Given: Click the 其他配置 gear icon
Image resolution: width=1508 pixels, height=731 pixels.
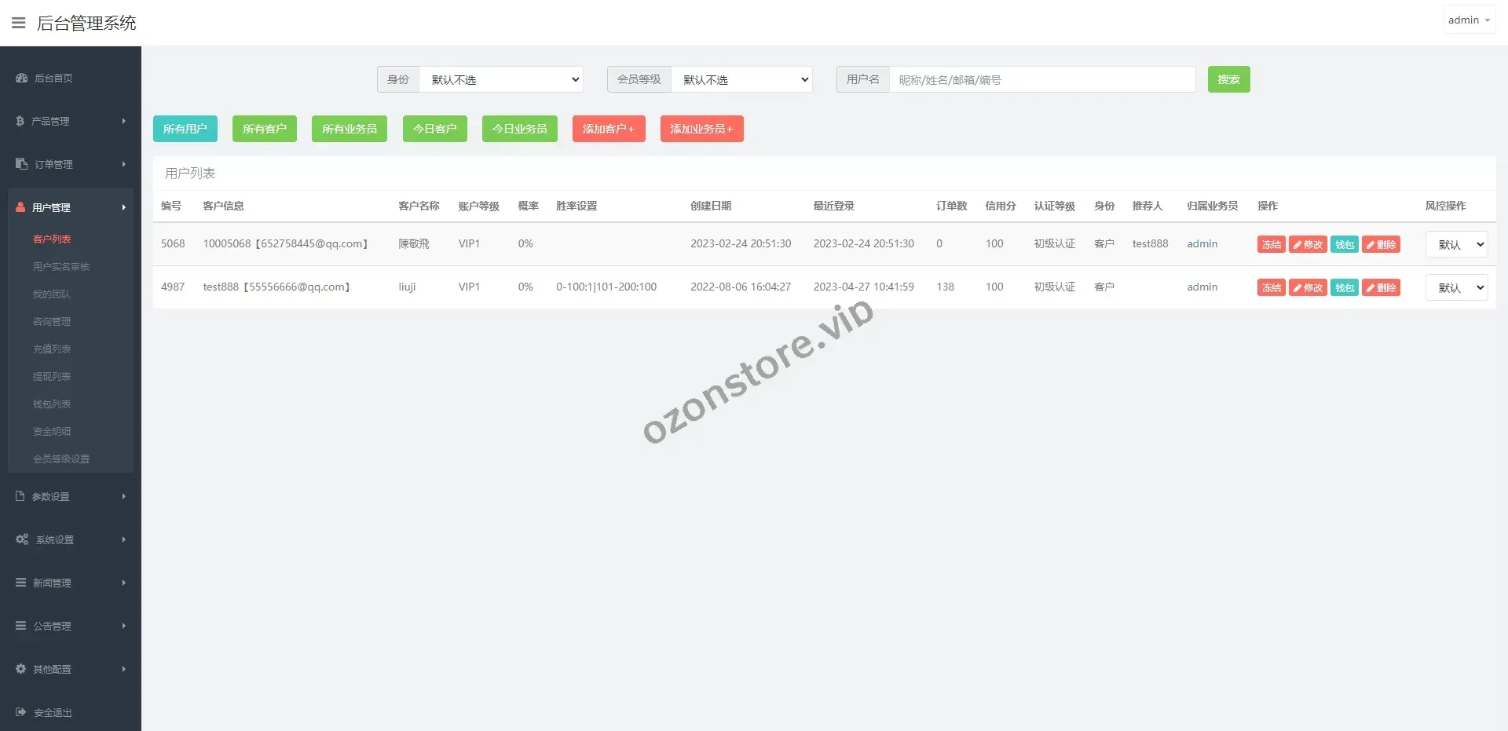Looking at the screenshot, I should 21,669.
